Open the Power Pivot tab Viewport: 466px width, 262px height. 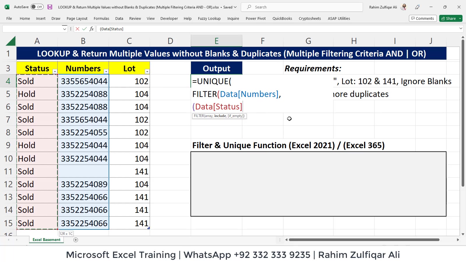point(256,18)
